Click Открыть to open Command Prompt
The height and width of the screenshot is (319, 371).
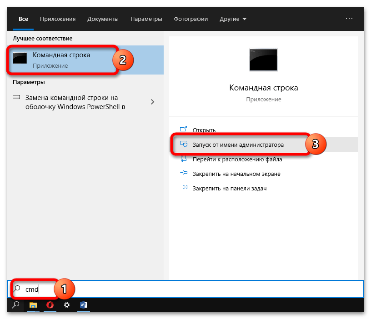point(204,130)
